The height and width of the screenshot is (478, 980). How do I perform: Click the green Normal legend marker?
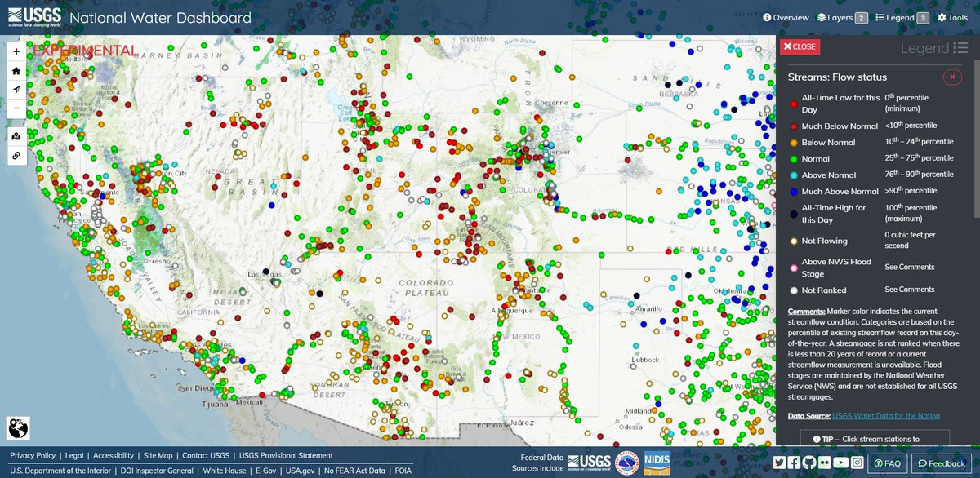coord(792,158)
